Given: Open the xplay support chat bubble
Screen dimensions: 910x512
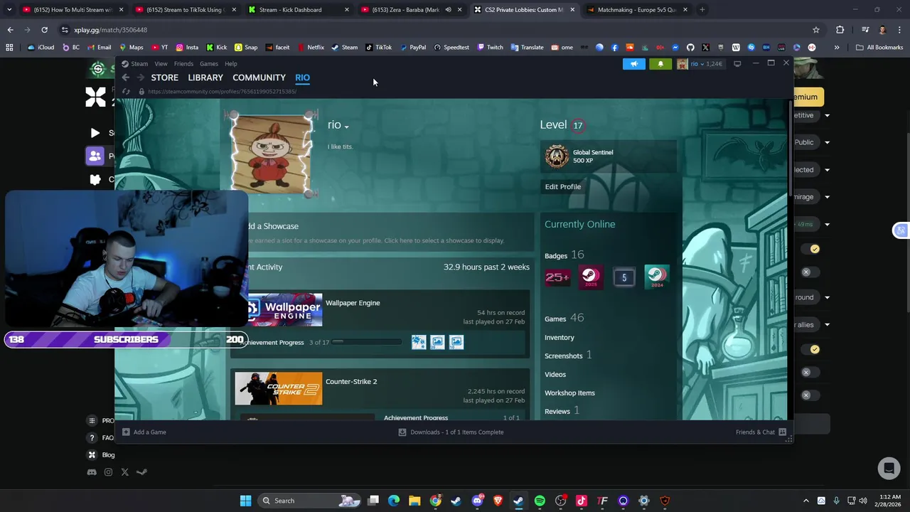Looking at the screenshot, I should pos(888,468).
